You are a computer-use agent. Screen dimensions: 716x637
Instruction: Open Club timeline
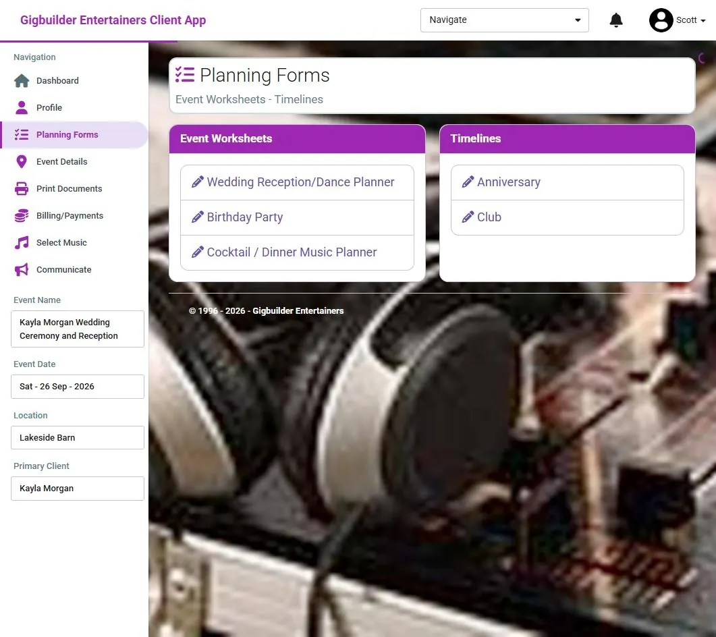[567, 217]
